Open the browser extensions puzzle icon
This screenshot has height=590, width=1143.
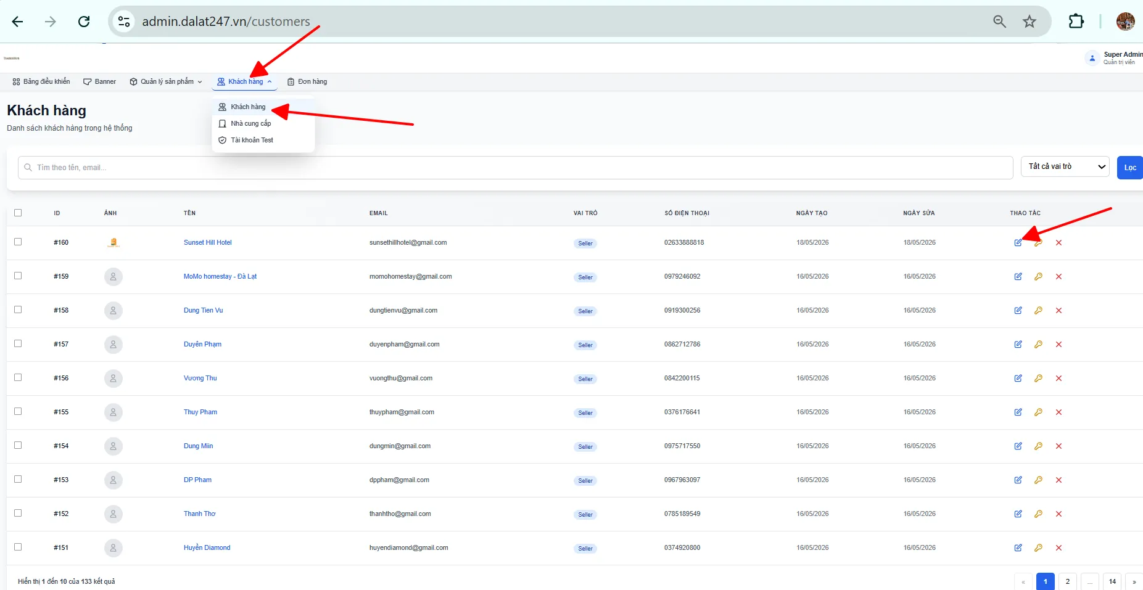click(1076, 22)
